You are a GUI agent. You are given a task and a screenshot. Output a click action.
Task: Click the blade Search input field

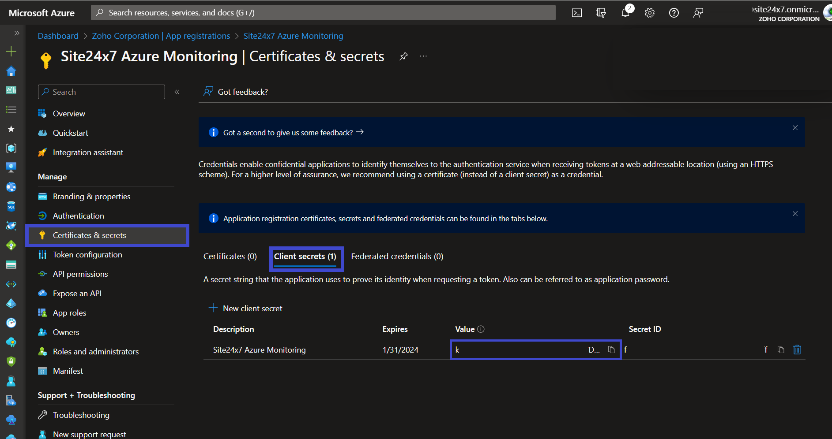101,92
